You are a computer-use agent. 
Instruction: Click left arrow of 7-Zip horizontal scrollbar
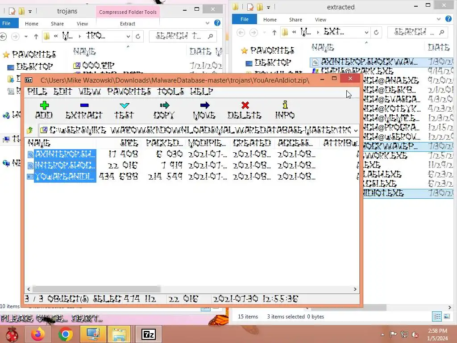[x=29, y=289]
